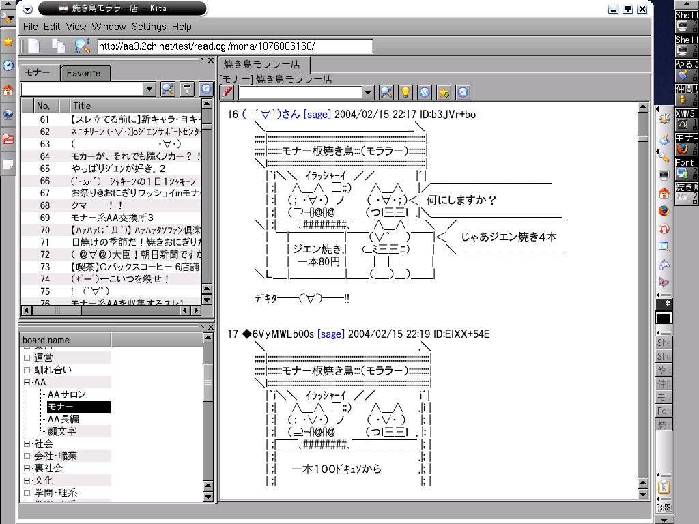699x524 pixels.
Task: Click the board name column header
Action: [66, 340]
